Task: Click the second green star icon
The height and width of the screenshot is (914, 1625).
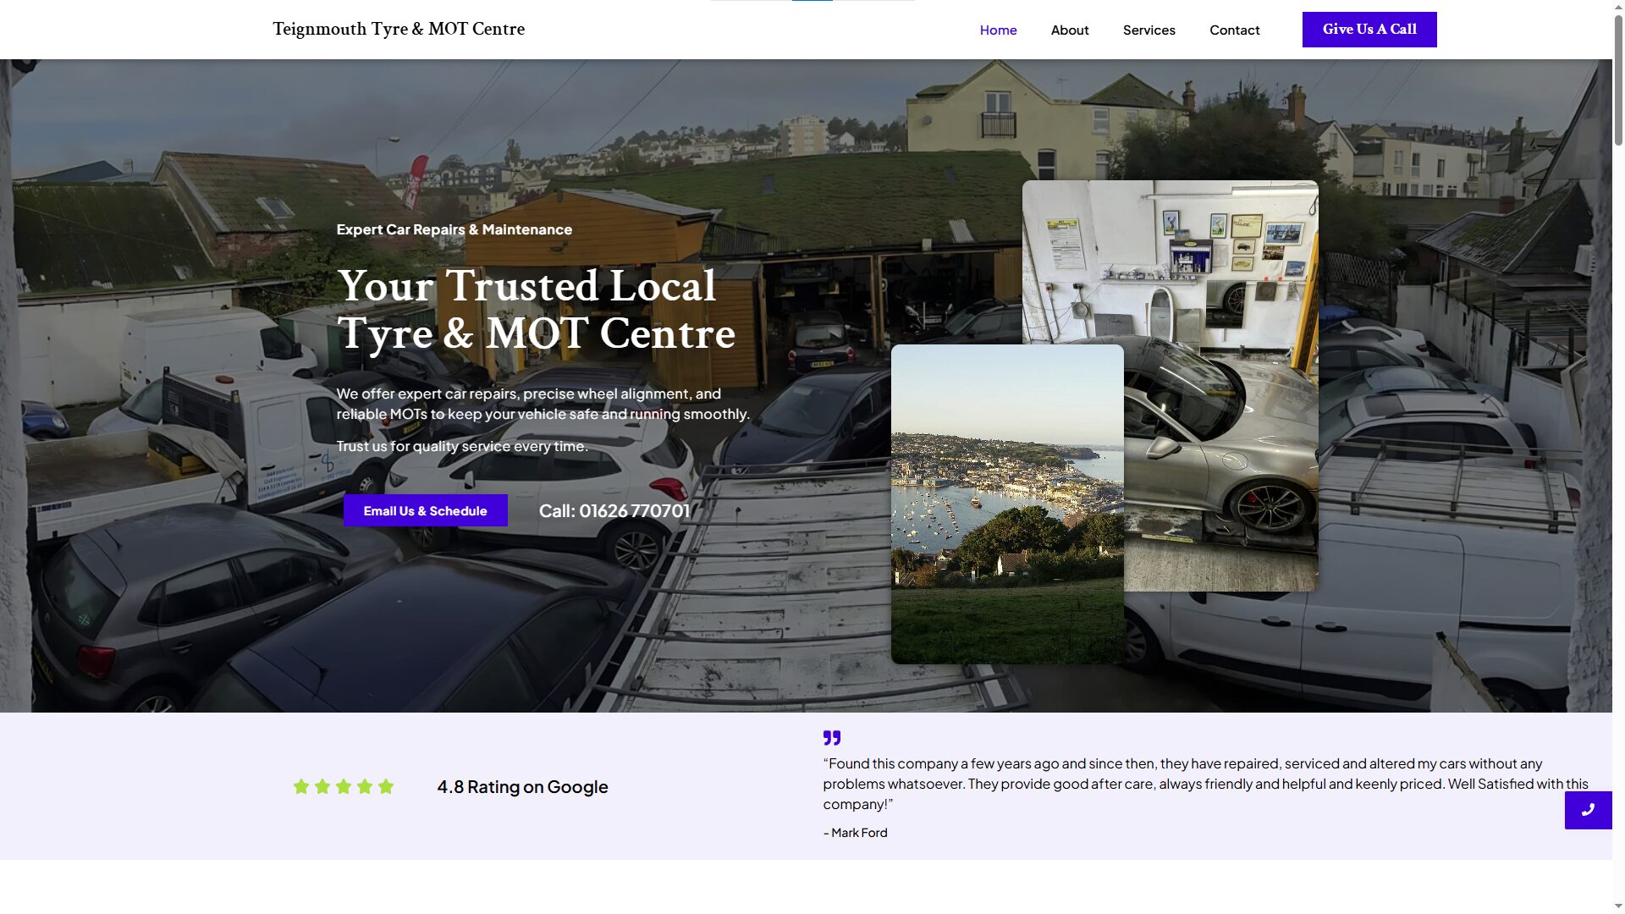Action: 322,786
